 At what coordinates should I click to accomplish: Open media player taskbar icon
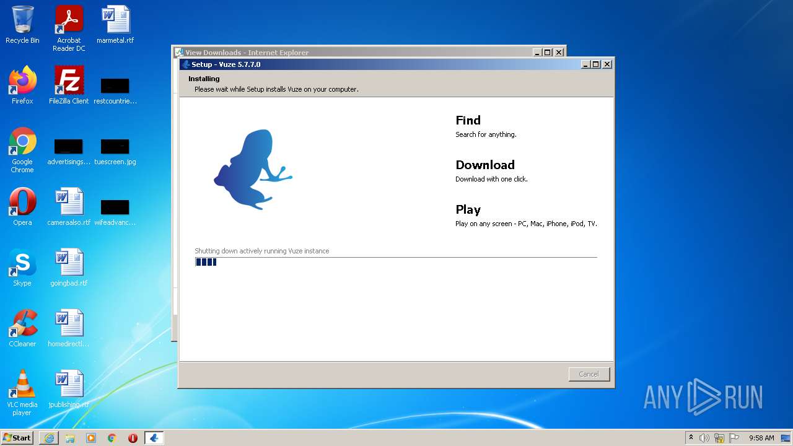91,438
